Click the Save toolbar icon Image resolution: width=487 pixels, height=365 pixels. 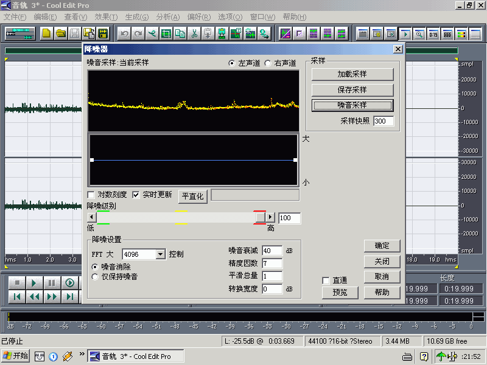coord(75,33)
